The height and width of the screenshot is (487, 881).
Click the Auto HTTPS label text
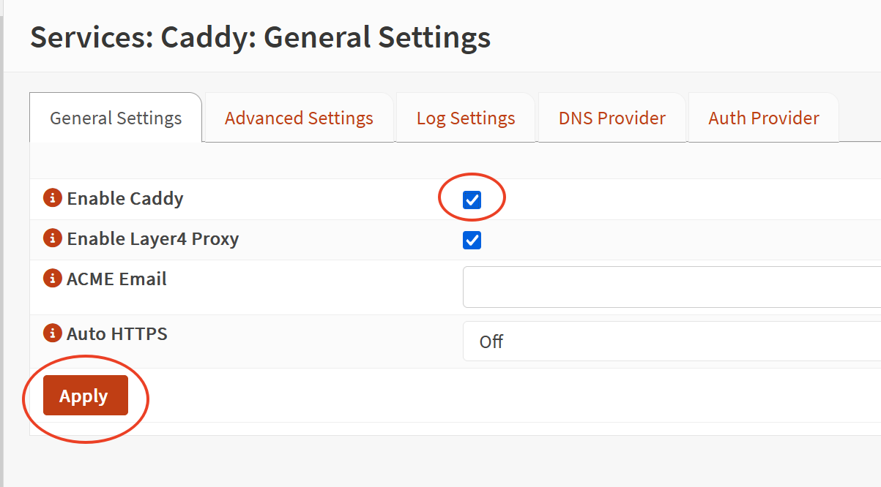117,333
